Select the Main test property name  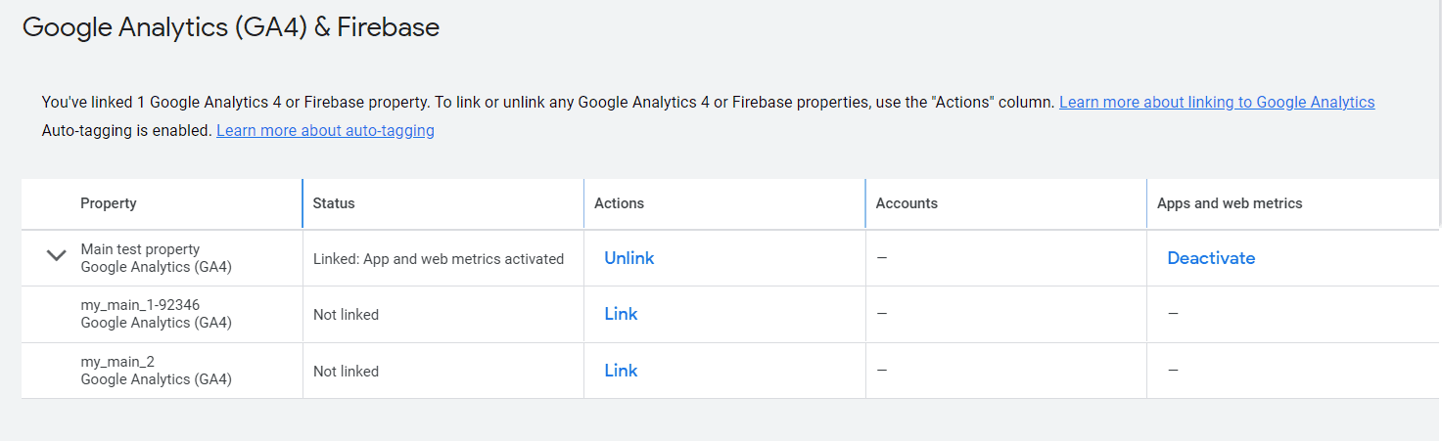[x=140, y=249]
